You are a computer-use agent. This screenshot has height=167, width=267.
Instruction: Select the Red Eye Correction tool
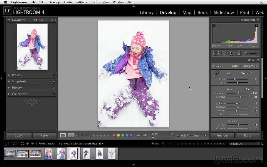click(231, 53)
